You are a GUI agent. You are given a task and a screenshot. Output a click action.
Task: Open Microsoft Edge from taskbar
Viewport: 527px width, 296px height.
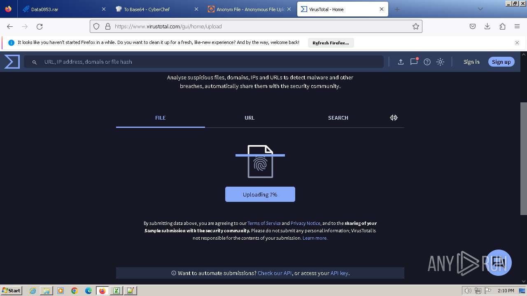[89, 291]
